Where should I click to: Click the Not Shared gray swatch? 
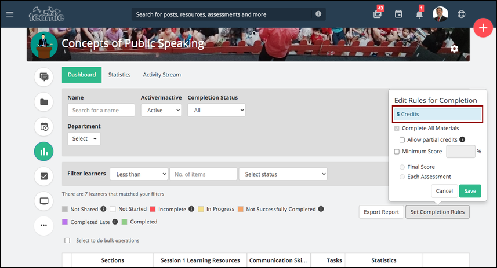tap(65, 209)
